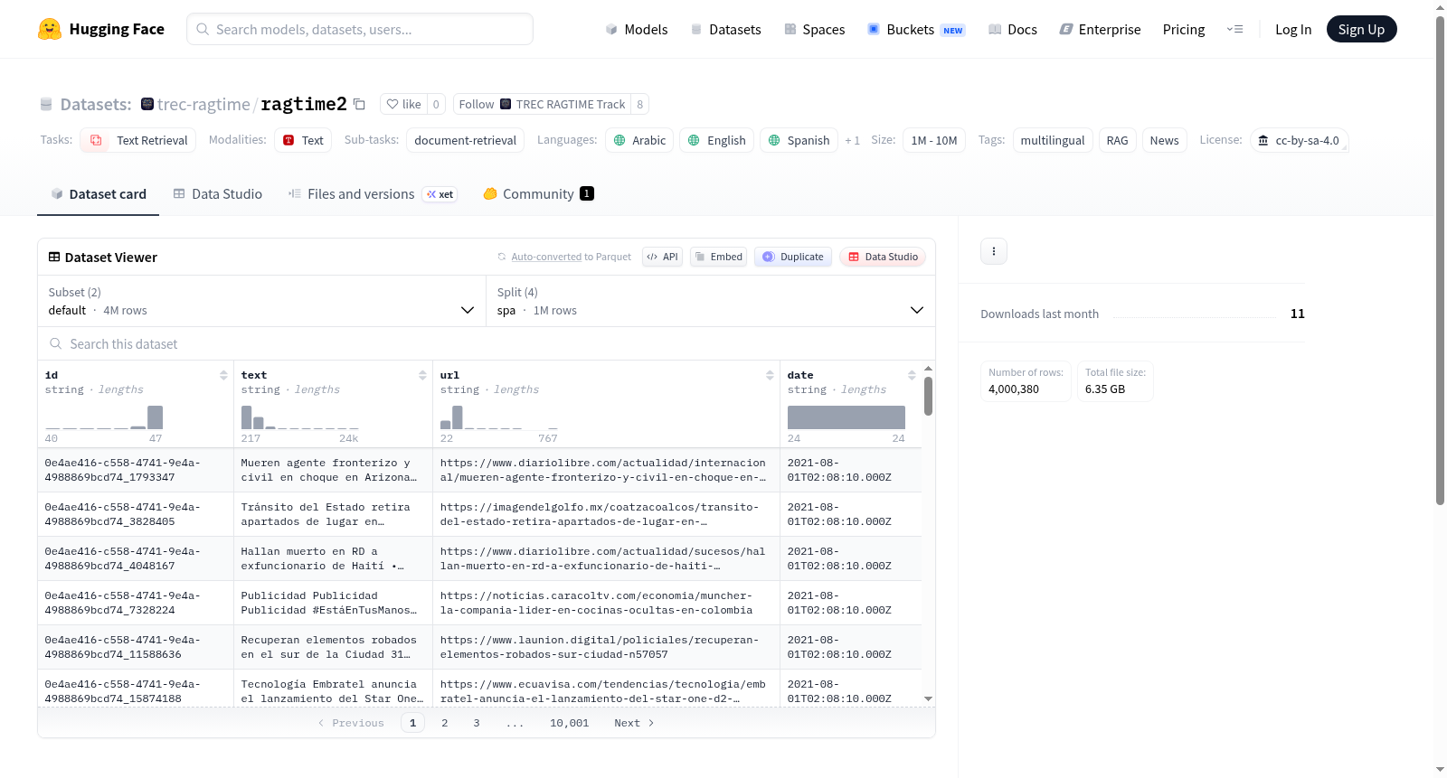Screen dimensions: 1447x778
Task: Filter by the Text modality tag
Action: coord(303,140)
